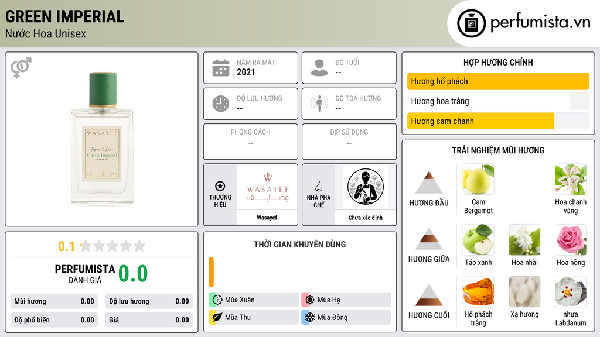Click the release year 2021
Viewport: 600px width, 337px height.
(x=246, y=72)
